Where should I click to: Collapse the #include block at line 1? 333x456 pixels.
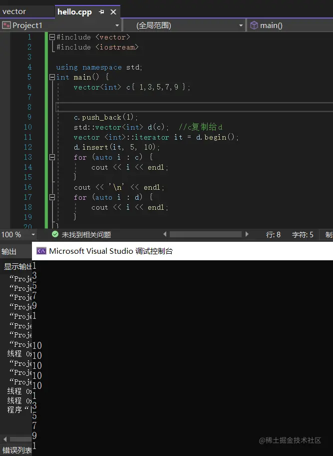click(x=52, y=37)
